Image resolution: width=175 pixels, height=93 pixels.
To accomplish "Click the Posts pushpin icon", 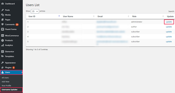I will coord(2,10).
